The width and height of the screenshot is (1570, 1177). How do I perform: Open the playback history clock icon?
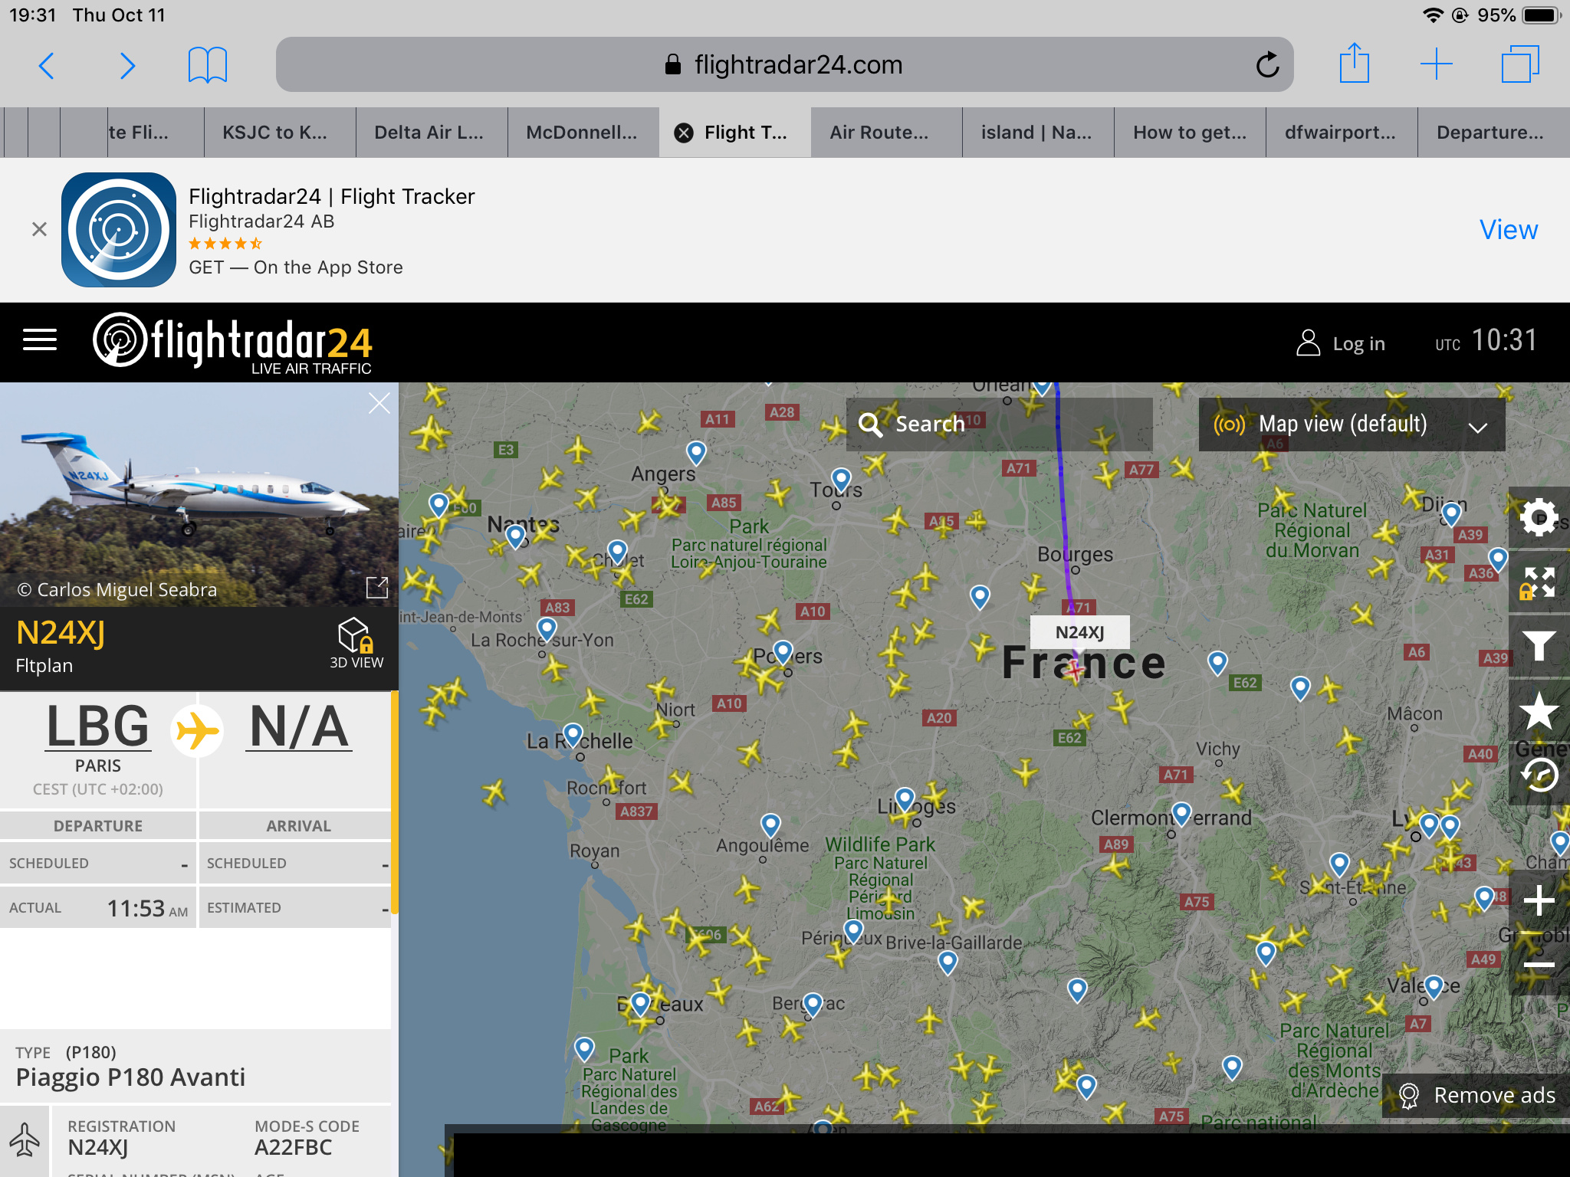coord(1539,775)
